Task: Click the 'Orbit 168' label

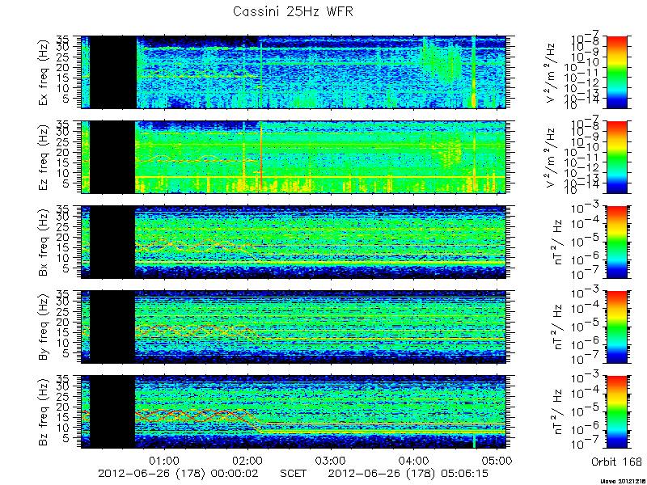Action: (616, 462)
